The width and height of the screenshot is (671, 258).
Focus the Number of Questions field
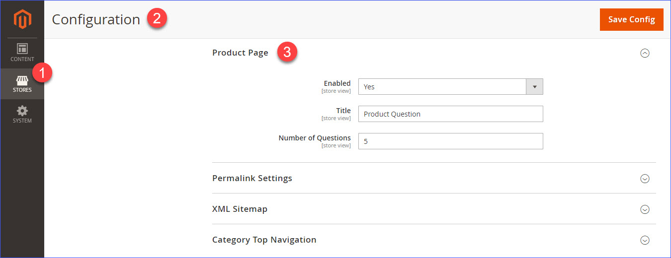[x=450, y=141]
